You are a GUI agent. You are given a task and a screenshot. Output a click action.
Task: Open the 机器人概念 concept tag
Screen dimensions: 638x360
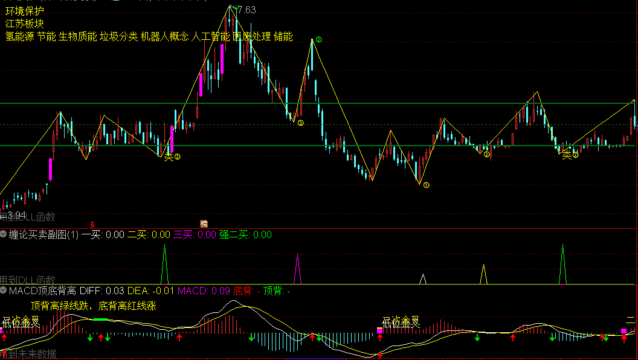(x=165, y=37)
